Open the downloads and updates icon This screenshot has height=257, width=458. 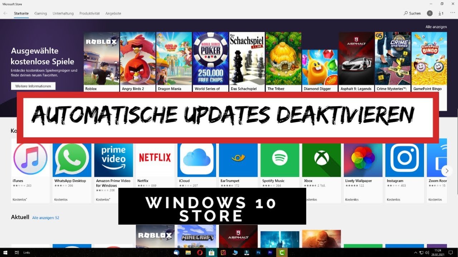(x=441, y=13)
